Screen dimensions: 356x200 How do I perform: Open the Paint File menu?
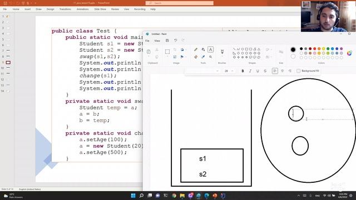[x=147, y=41]
